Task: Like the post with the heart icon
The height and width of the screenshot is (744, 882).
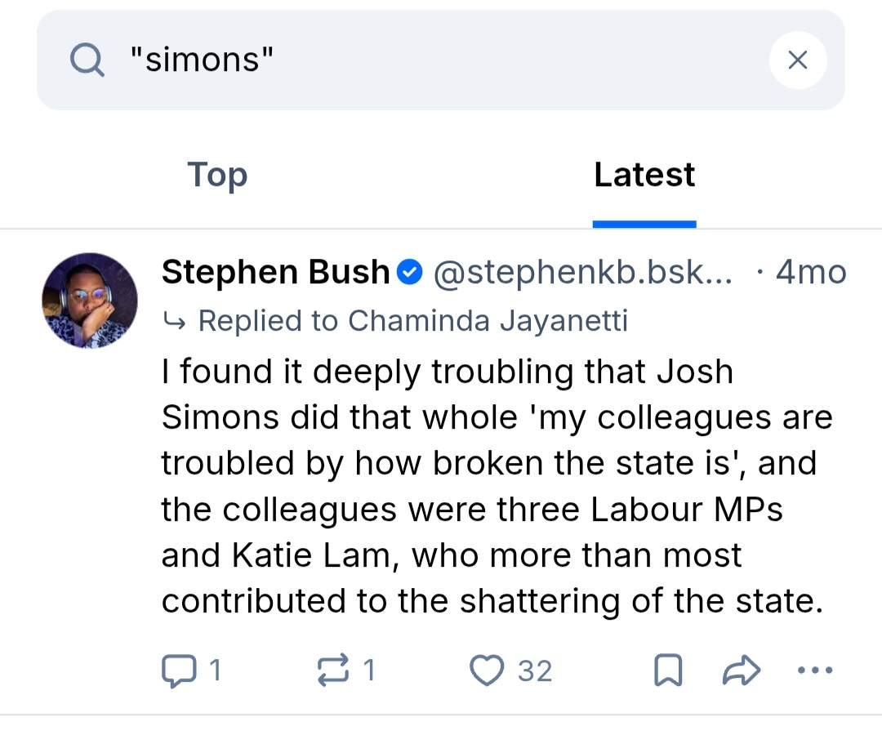Action: tap(488, 670)
